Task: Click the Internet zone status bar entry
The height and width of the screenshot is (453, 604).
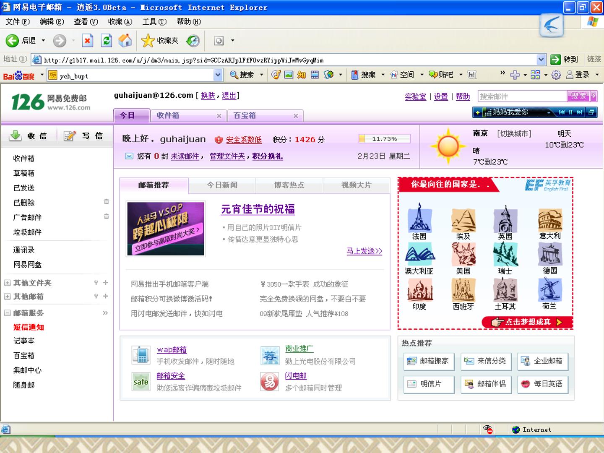Action: tap(532, 430)
